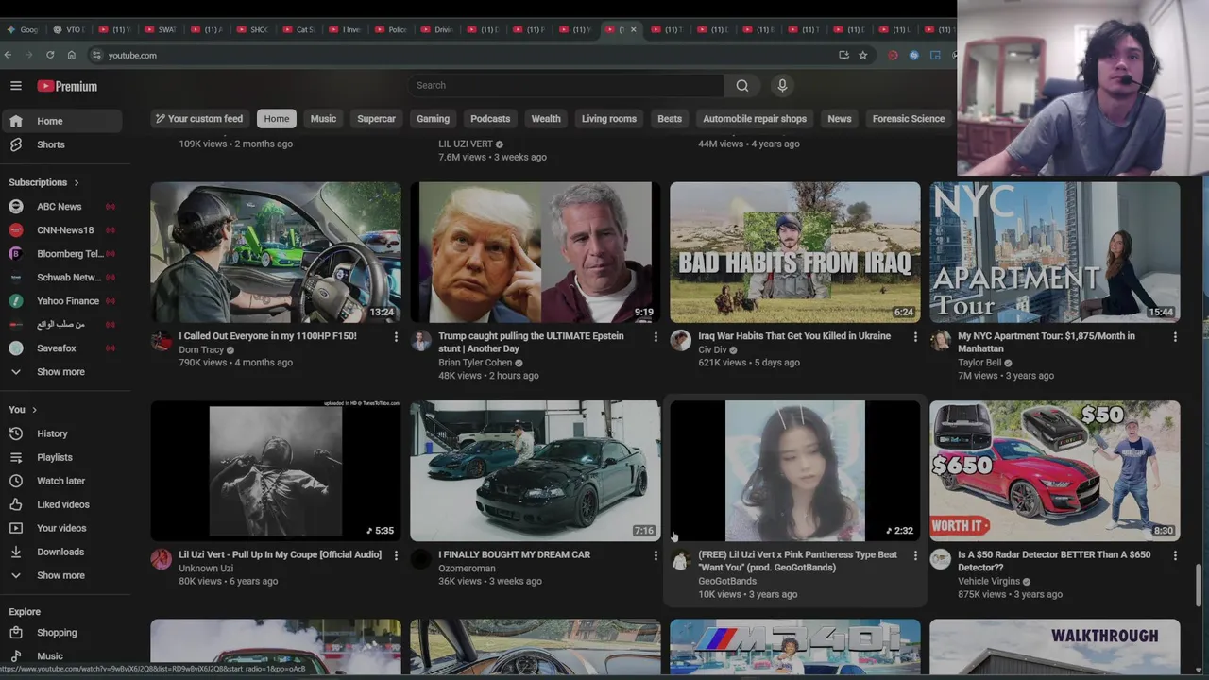The width and height of the screenshot is (1209, 680).
Task: Select the Podcasts filter chip
Action: (490, 119)
